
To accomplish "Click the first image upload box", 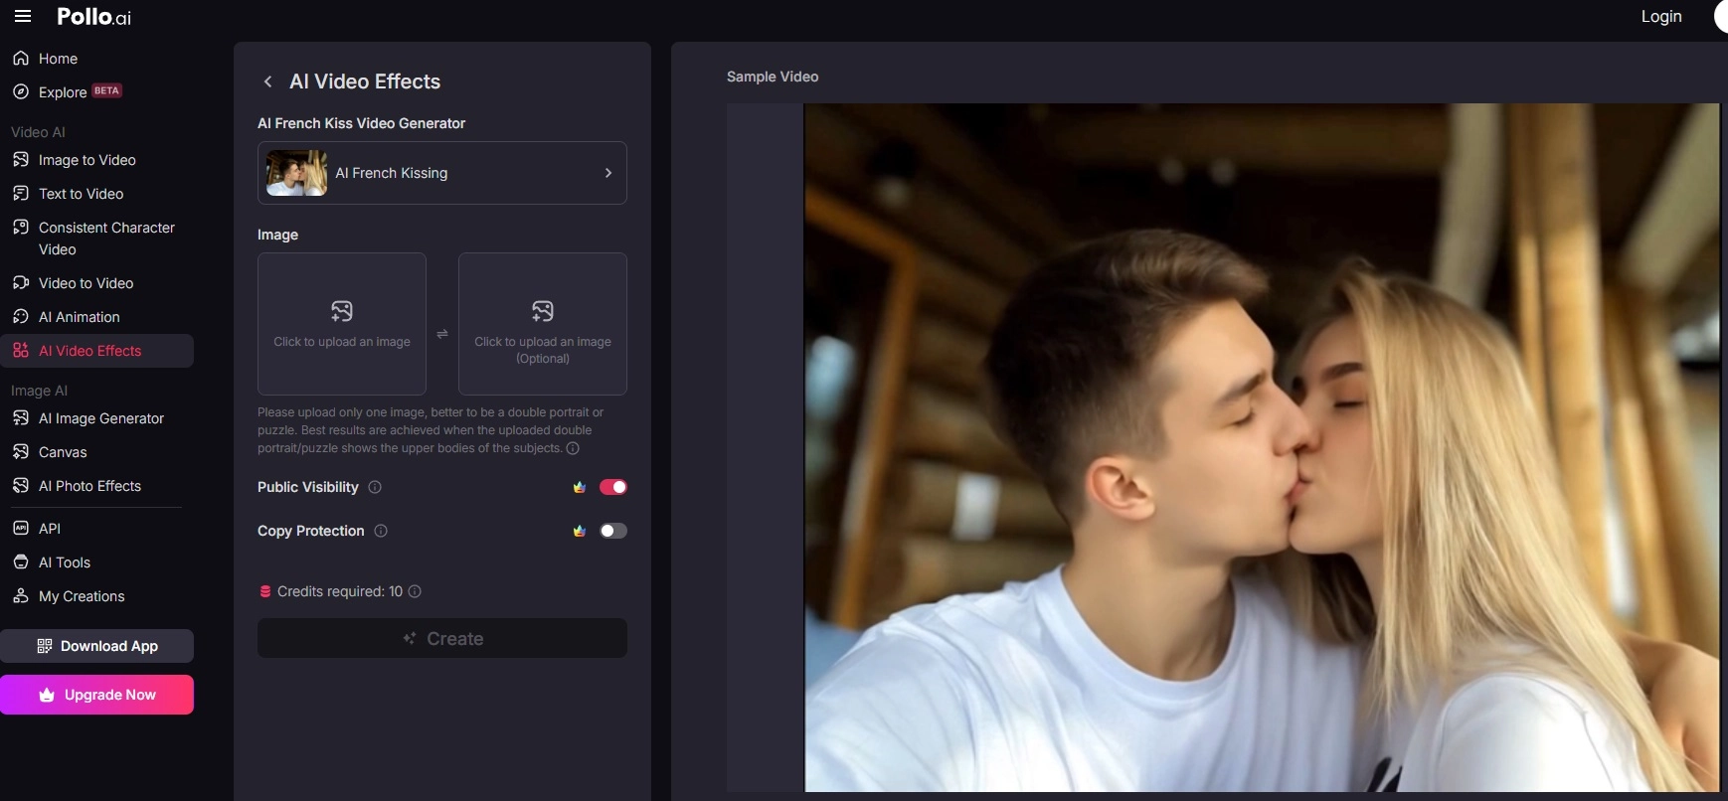I will 342,324.
